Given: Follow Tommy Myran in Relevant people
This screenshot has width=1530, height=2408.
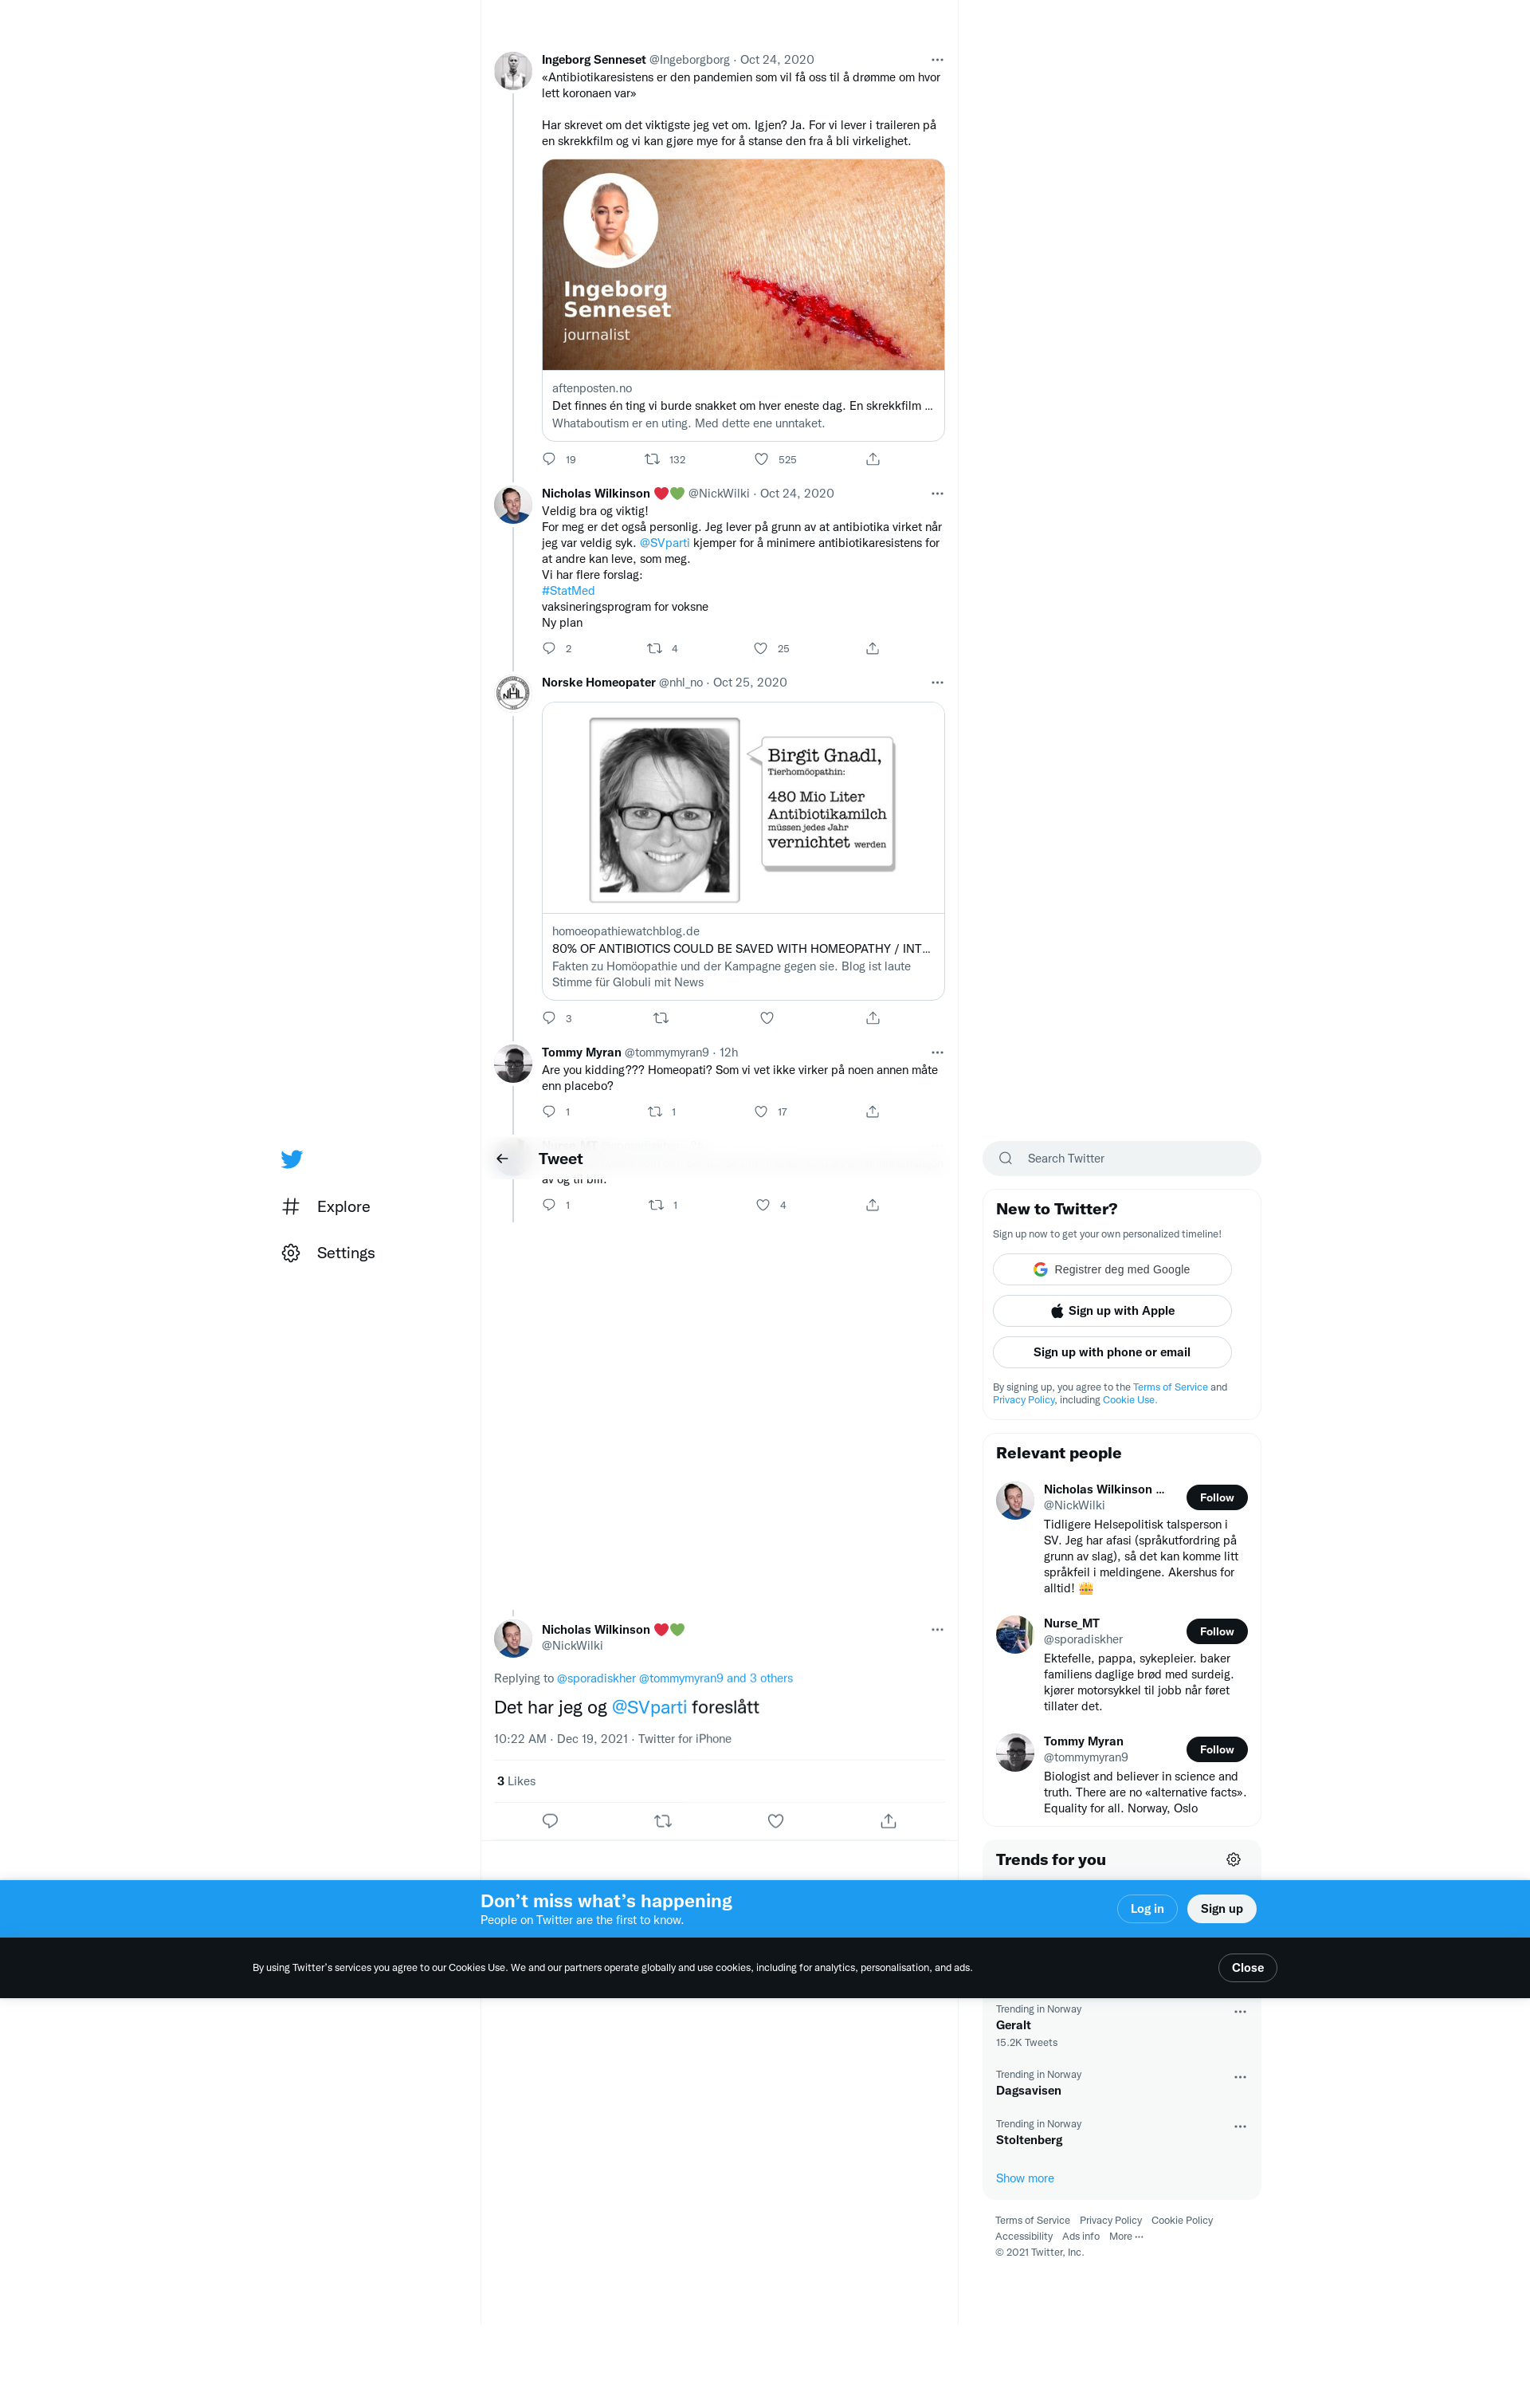Looking at the screenshot, I should (x=1216, y=1749).
